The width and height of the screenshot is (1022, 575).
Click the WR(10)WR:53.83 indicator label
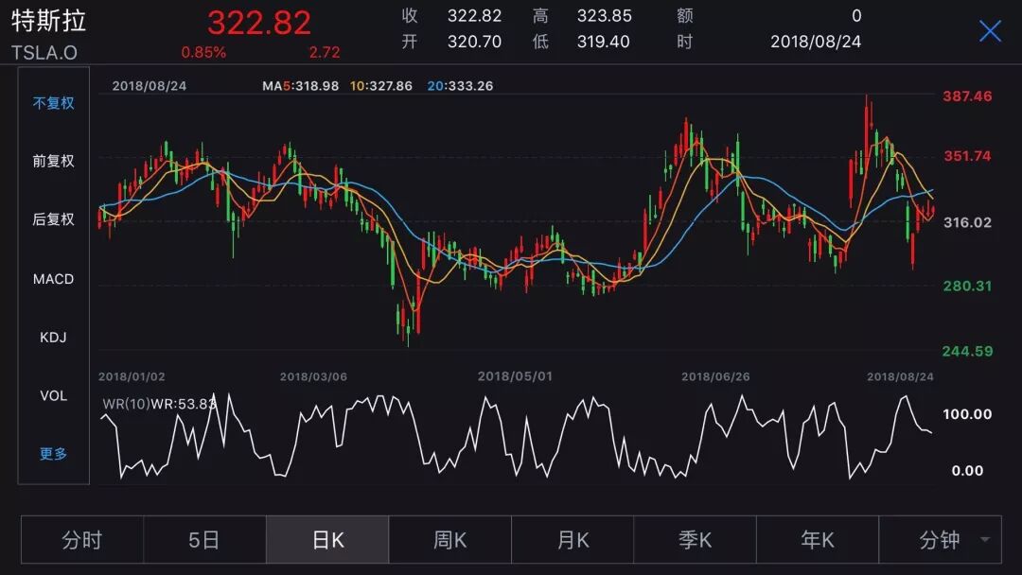(x=159, y=404)
